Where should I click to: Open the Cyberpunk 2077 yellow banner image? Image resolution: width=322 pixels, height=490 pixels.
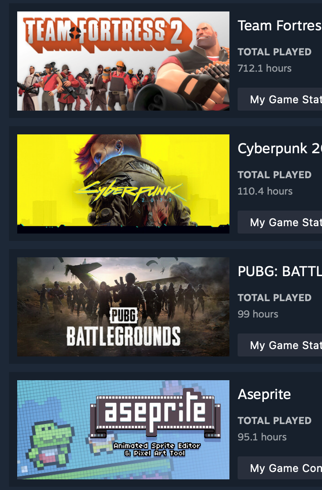(x=123, y=184)
